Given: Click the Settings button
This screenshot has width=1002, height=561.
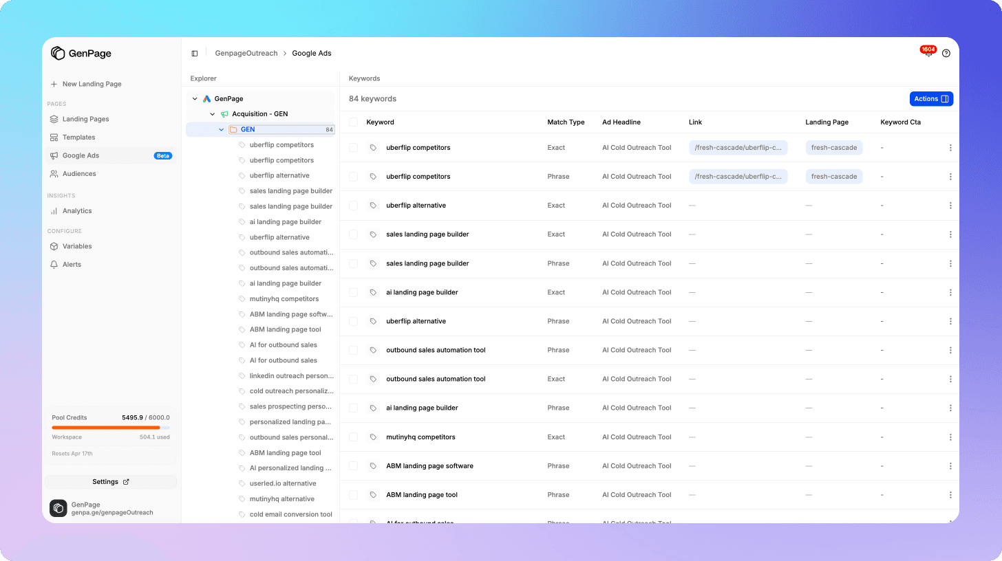Looking at the screenshot, I should click(x=111, y=482).
